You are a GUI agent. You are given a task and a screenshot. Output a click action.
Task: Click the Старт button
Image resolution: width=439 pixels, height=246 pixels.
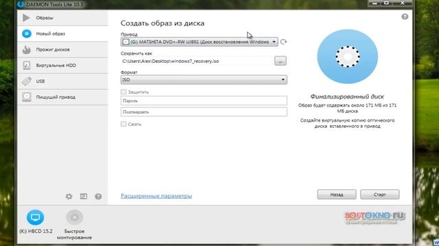(379, 194)
